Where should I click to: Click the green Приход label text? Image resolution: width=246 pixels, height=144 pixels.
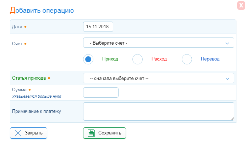(x=110, y=59)
